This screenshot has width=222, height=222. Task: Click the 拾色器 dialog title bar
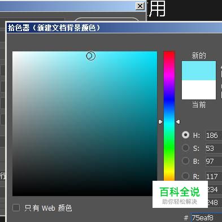(x=114, y=28)
